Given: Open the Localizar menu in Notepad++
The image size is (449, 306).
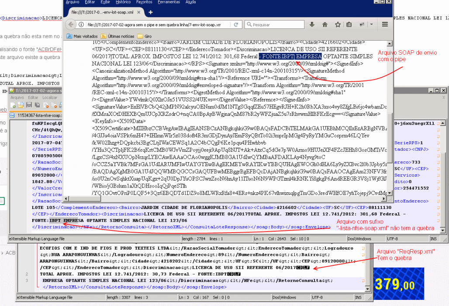Looking at the screenshot, I should click(x=50, y=97).
